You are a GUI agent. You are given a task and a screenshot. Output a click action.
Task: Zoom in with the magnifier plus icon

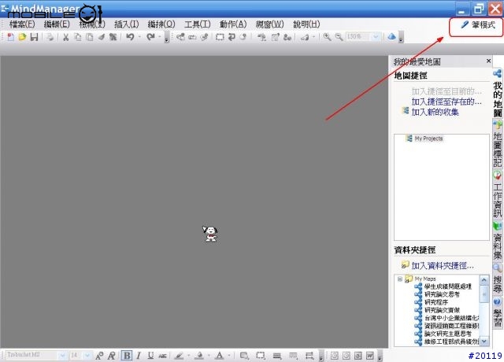327,37
